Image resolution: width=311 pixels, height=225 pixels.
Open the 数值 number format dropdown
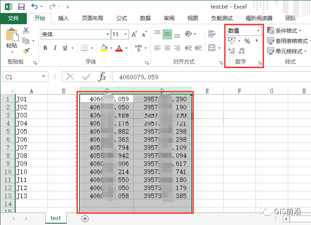[258, 31]
